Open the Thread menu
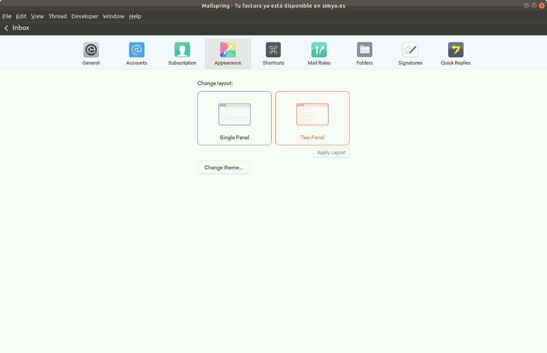This screenshot has height=353, width=547. (57, 16)
